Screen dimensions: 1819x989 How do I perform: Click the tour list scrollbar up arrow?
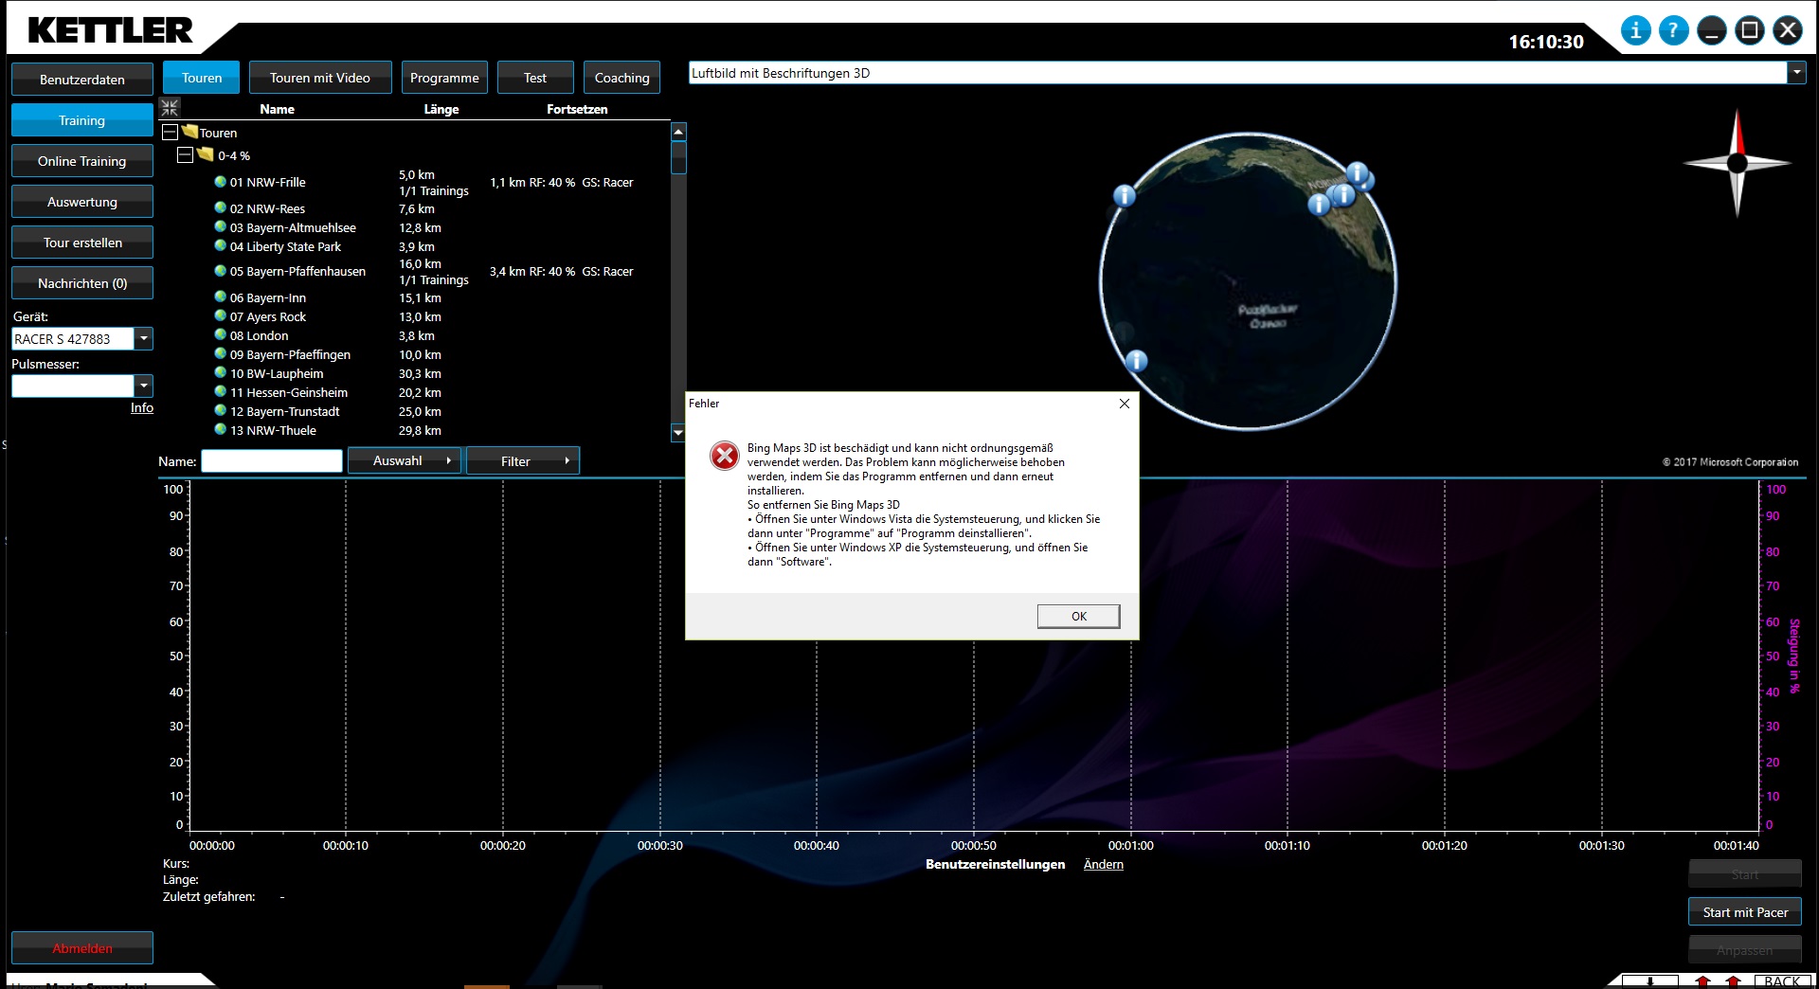(678, 132)
